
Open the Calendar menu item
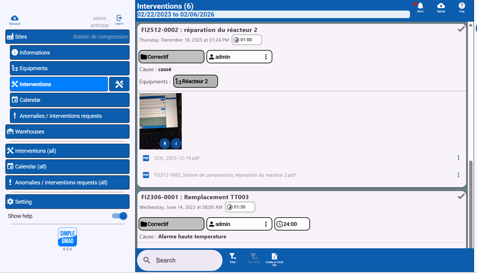(x=70, y=100)
